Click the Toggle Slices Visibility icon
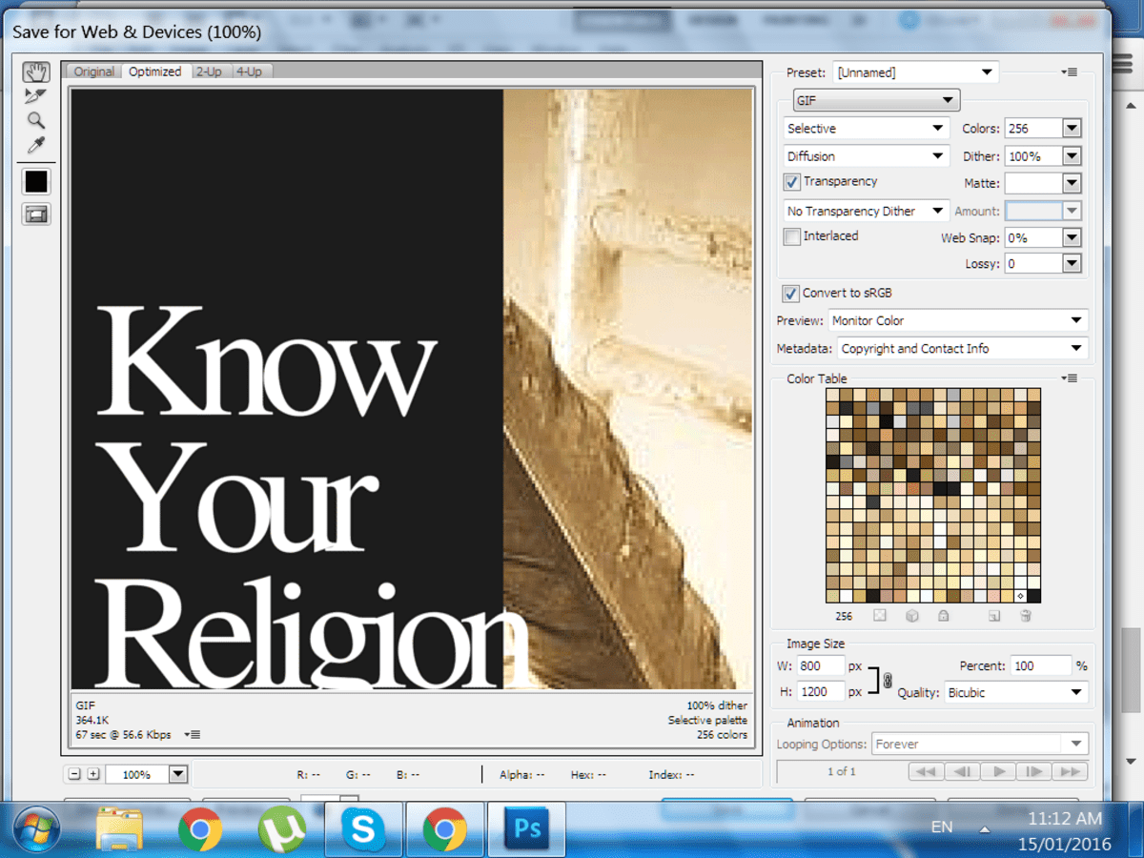This screenshot has height=858, width=1144. (36, 214)
